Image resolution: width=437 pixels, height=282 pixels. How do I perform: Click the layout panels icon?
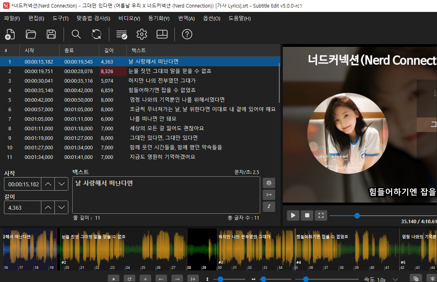click(162, 34)
